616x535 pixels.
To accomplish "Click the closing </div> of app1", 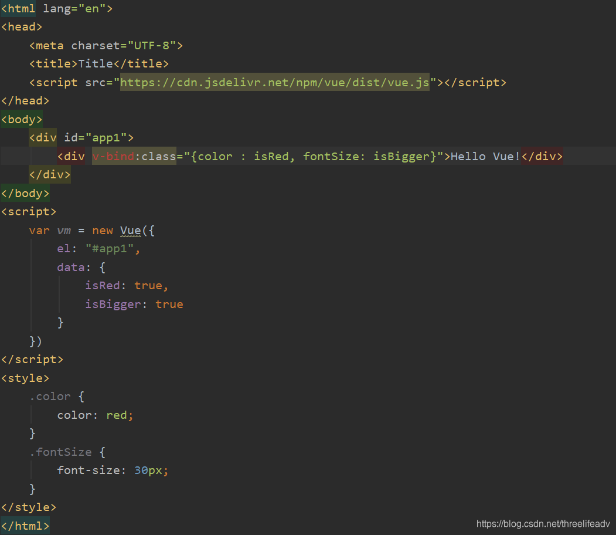I will point(50,175).
